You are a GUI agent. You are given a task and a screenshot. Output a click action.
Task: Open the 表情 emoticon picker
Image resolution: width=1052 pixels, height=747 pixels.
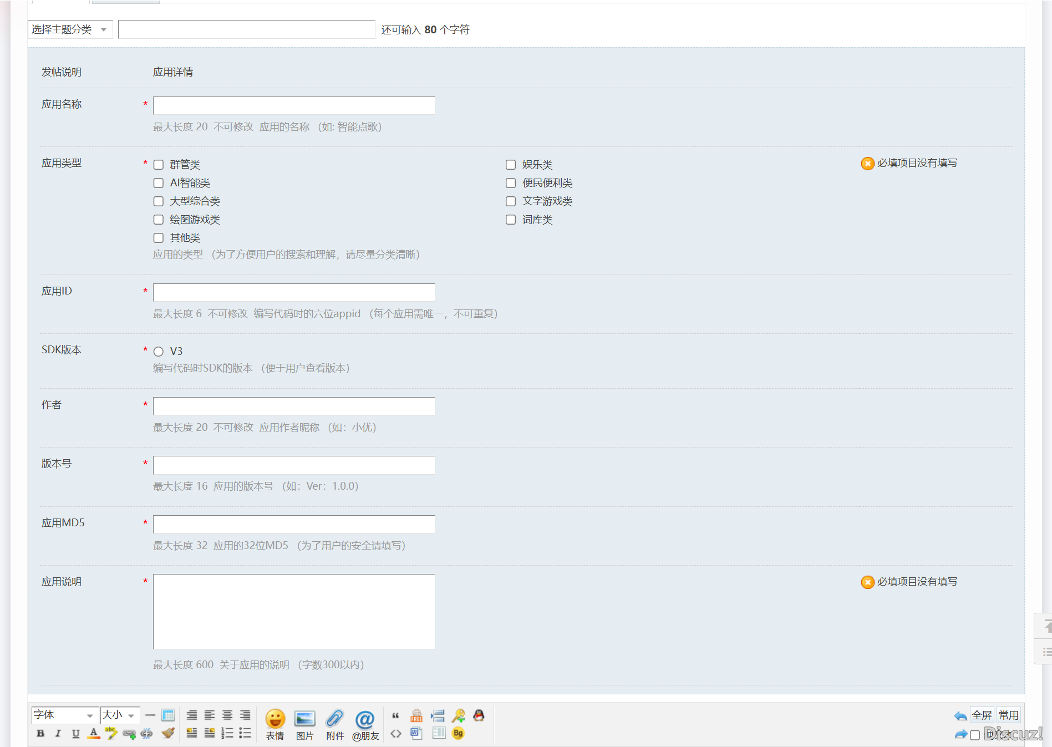click(275, 719)
